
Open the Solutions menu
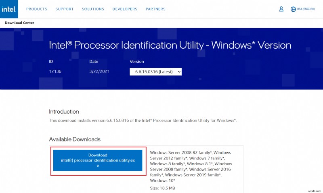(x=93, y=9)
